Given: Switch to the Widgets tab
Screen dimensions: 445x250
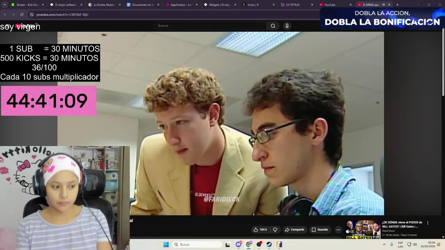Looking at the screenshot, I should (219, 5).
